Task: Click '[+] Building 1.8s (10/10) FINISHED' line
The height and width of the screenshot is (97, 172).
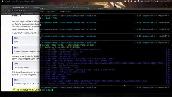Action: click(60, 47)
